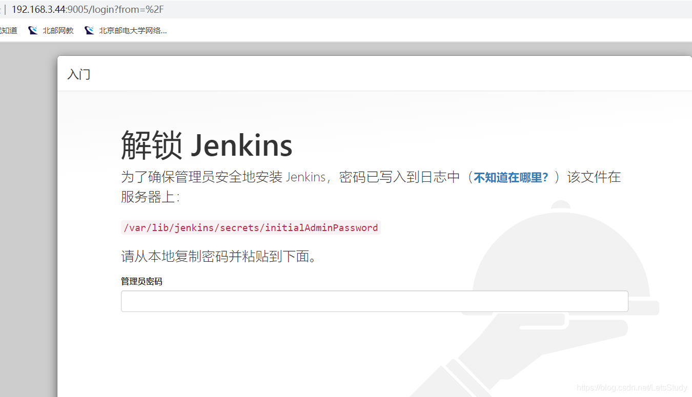
Task: Select the /var/lib/jenkins/secrets/initialAdminPassword path text
Action: tap(251, 227)
